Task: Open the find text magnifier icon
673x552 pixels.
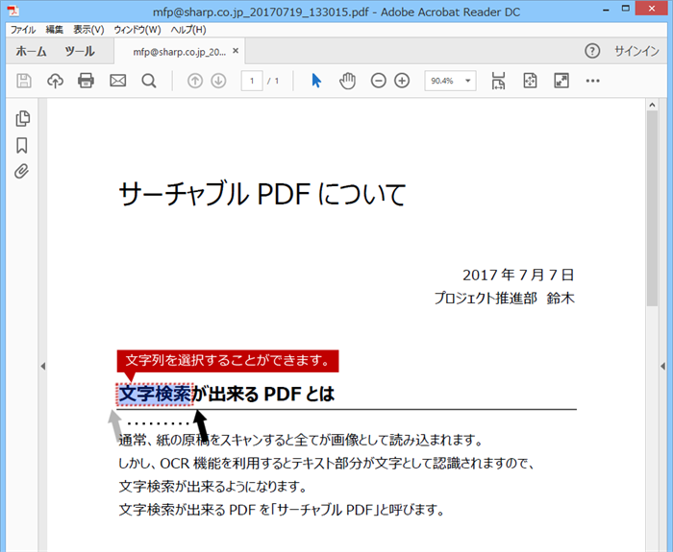Action: pyautogui.click(x=149, y=81)
